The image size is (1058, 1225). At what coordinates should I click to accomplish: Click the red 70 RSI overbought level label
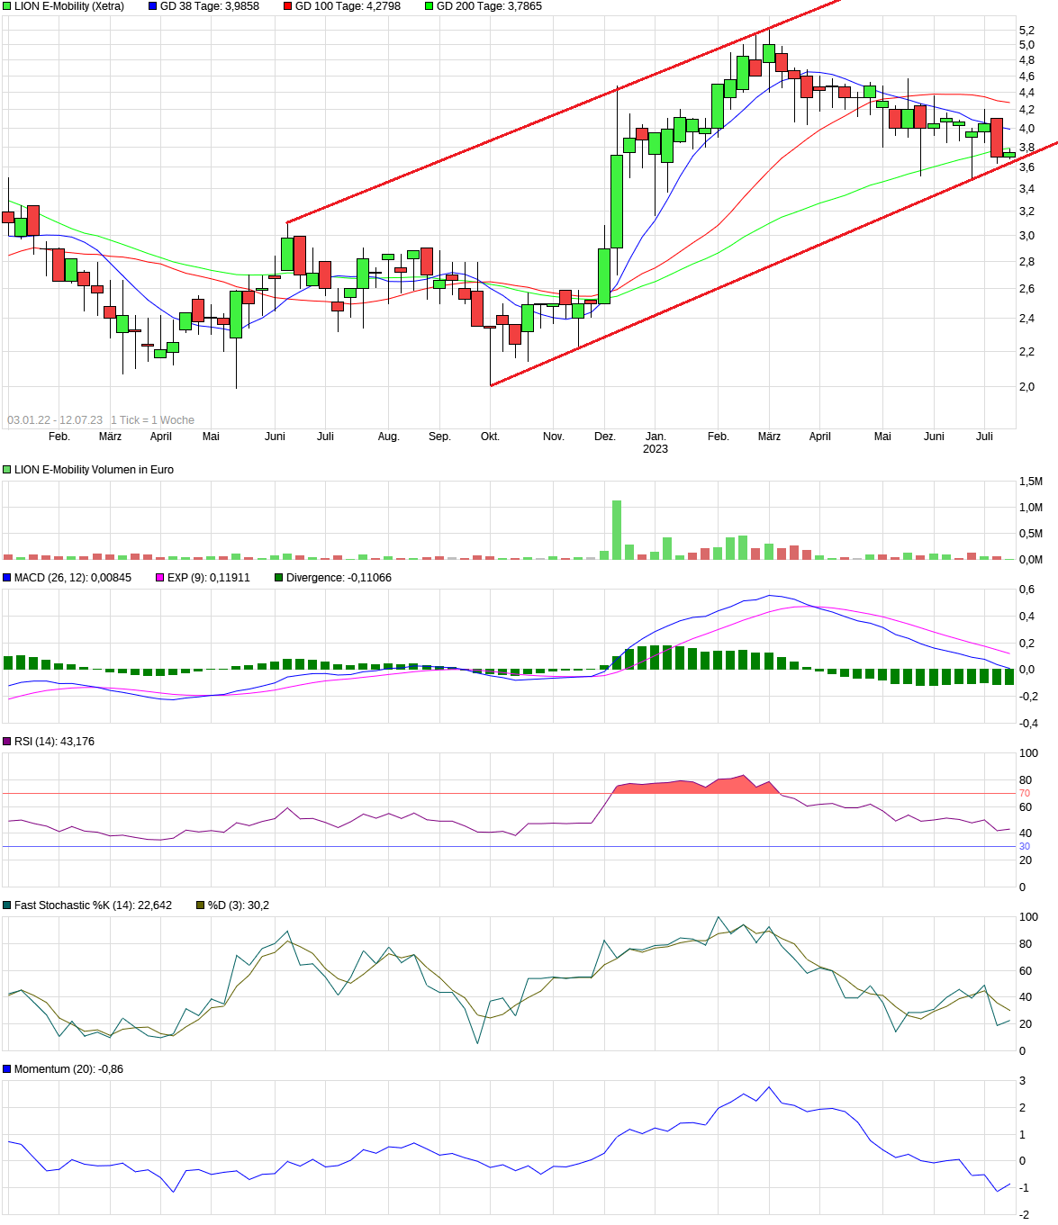click(x=1025, y=794)
